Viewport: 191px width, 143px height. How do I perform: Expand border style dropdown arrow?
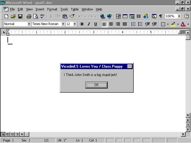point(168,24)
